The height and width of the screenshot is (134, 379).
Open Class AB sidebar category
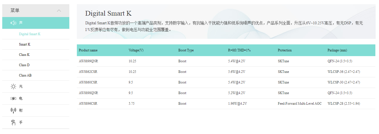coord(25,75)
